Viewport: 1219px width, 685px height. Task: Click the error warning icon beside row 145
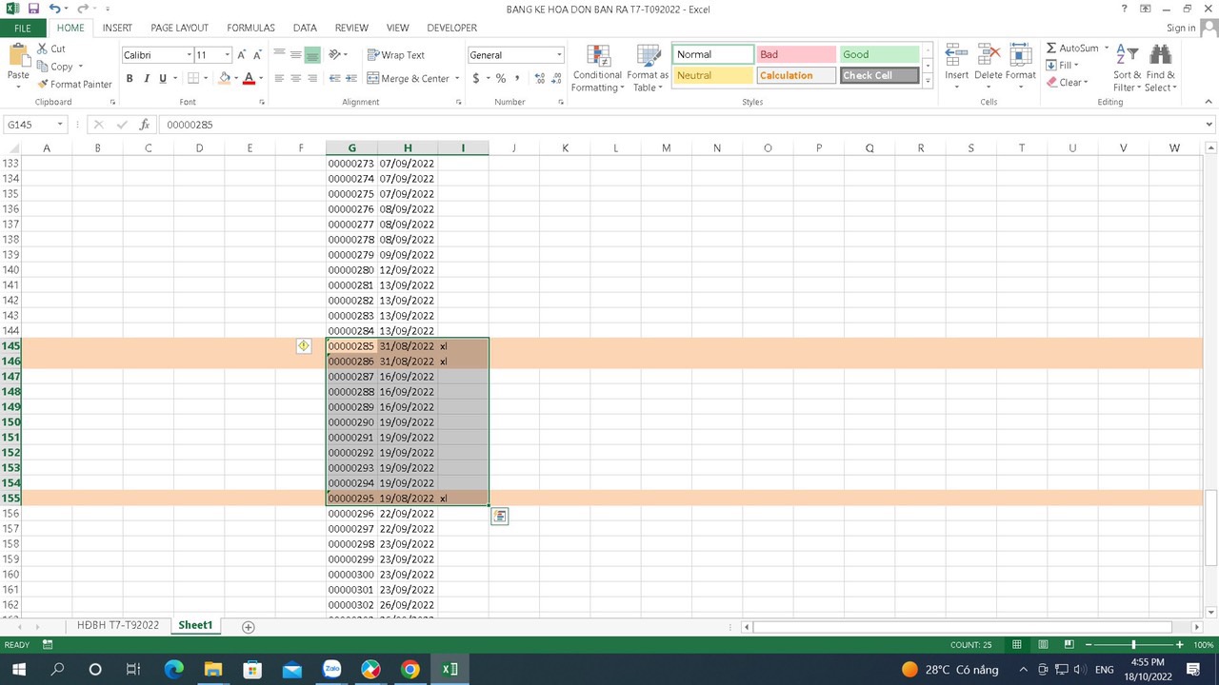click(303, 346)
